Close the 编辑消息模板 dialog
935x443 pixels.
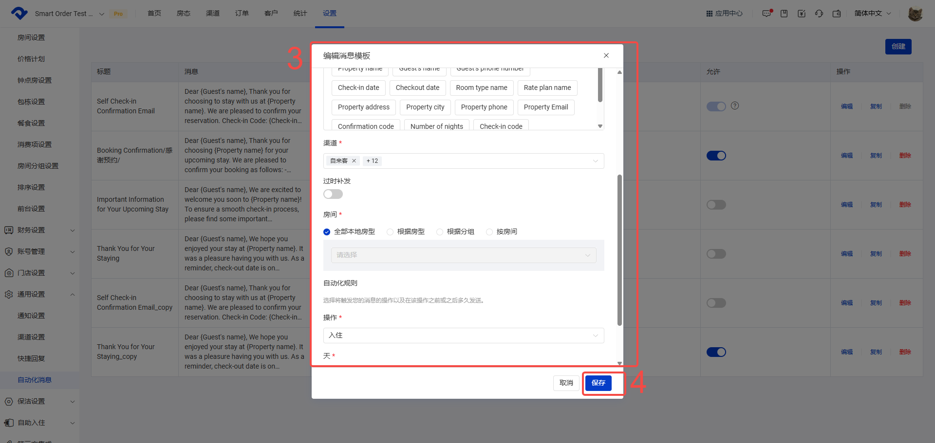(x=606, y=55)
